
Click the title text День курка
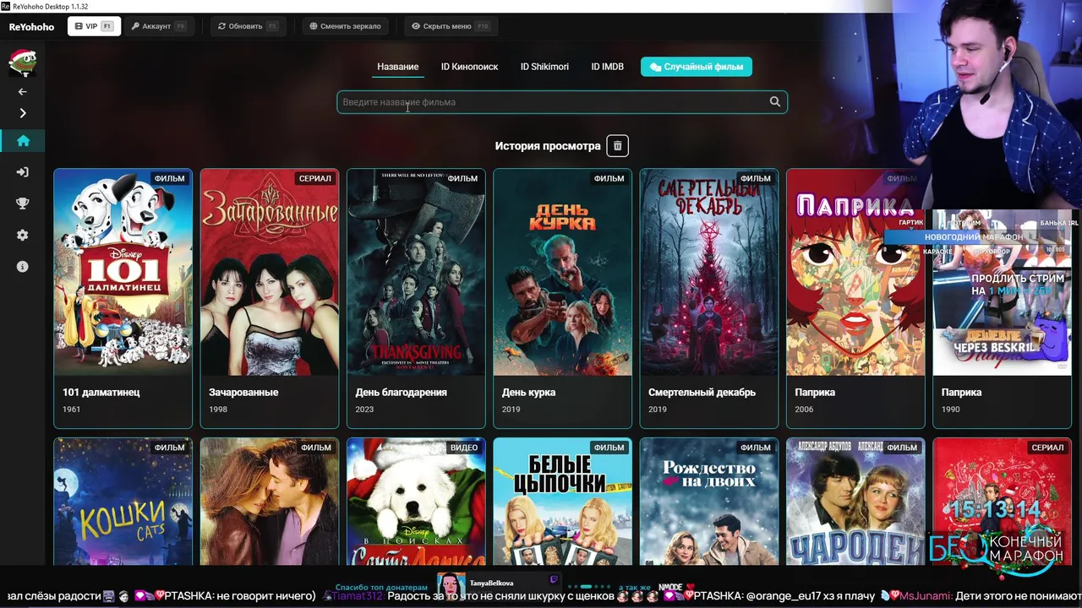[528, 392]
